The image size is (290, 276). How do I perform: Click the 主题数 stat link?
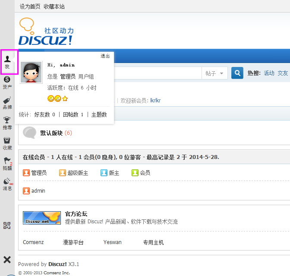tap(99, 114)
